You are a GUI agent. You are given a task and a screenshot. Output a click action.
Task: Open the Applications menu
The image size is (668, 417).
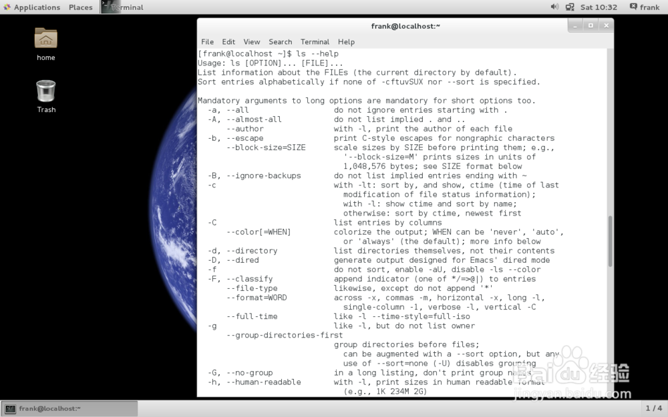[x=32, y=7]
